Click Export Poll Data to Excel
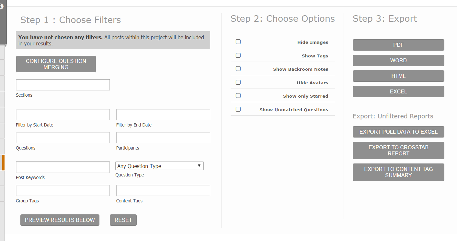The width and height of the screenshot is (457, 241). (x=398, y=132)
